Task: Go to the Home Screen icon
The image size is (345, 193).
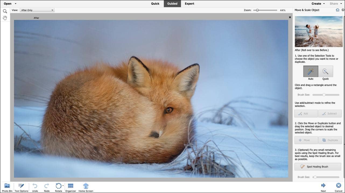Action: point(86,185)
